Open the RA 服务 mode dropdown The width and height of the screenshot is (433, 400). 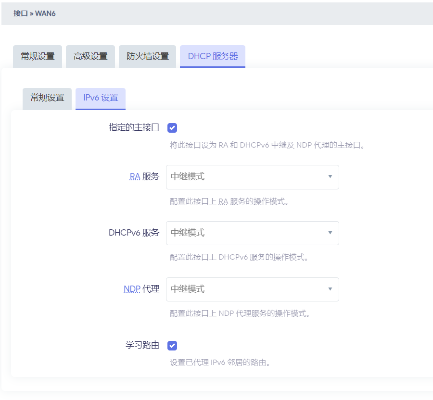tap(252, 177)
